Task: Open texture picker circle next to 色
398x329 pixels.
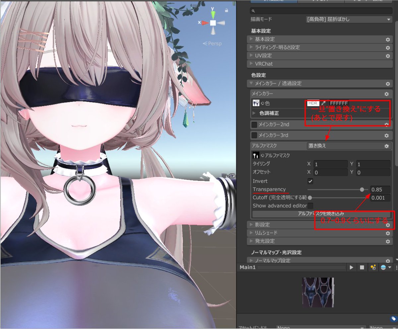Action: (x=262, y=104)
